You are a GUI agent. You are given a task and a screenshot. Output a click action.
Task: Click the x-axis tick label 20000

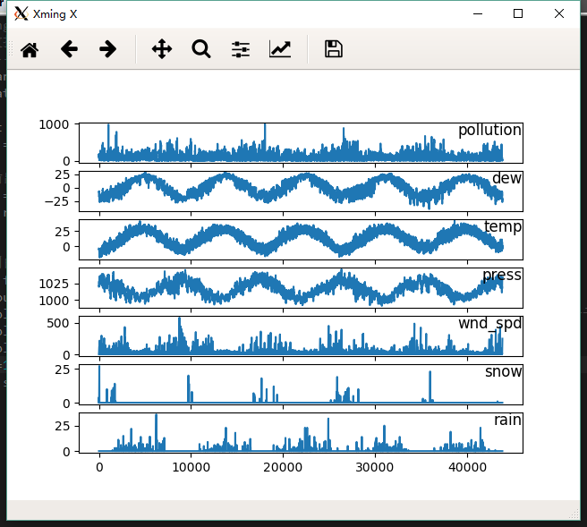283,467
